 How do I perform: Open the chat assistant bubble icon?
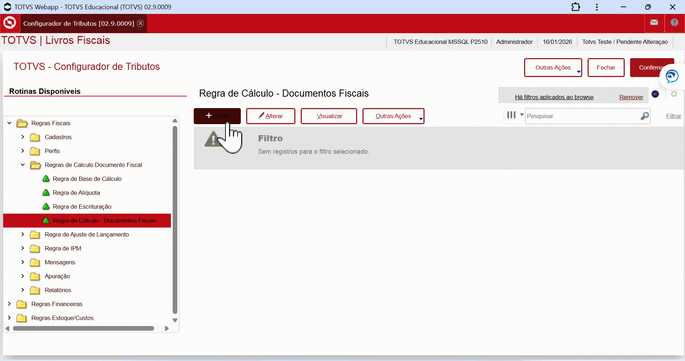672,76
